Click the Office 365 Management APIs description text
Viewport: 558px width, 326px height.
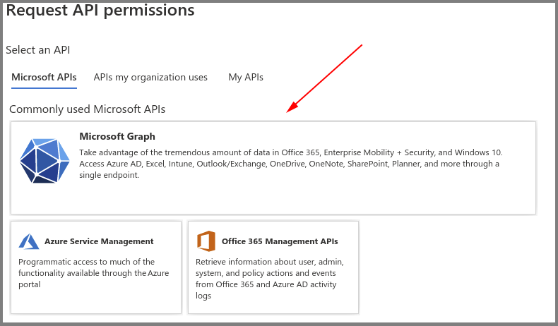point(270,279)
